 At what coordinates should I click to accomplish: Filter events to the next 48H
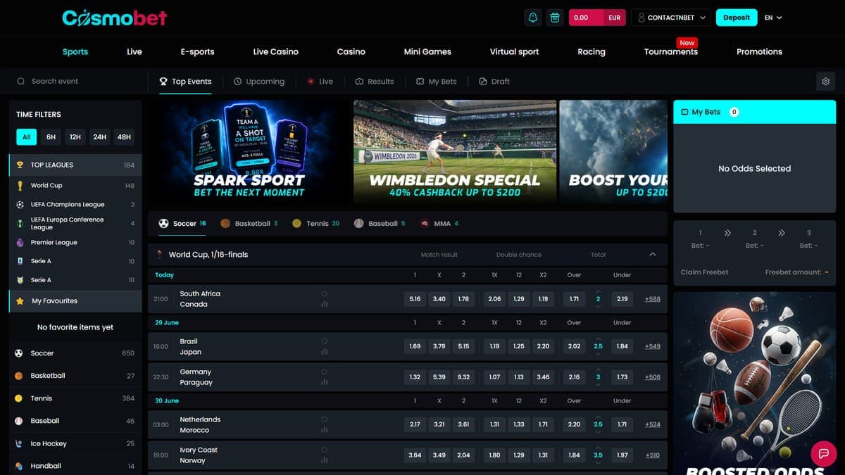click(124, 137)
